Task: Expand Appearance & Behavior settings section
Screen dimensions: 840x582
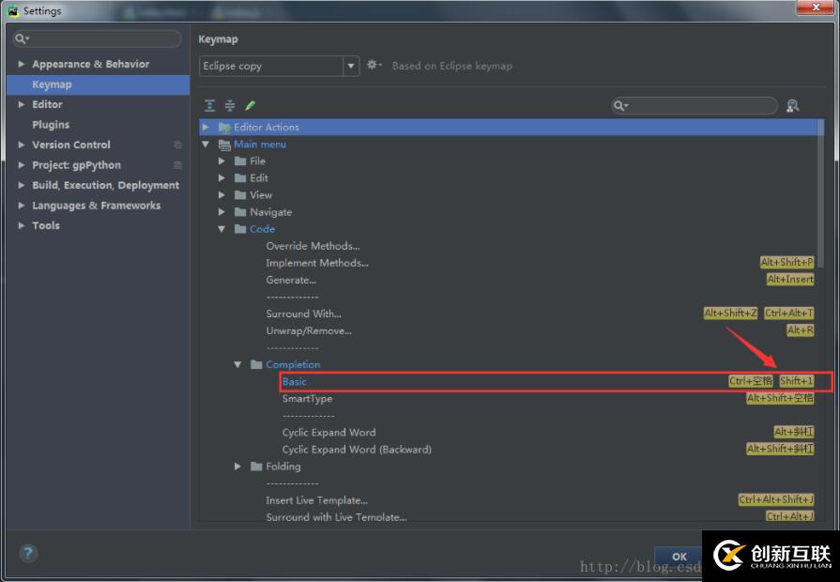Action: click(x=22, y=64)
